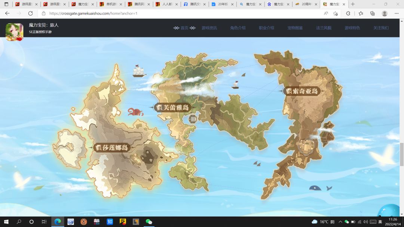Open the weather widget 16°C 阴
Image resolution: width=404 pixels, height=227 pixels.
point(323,222)
